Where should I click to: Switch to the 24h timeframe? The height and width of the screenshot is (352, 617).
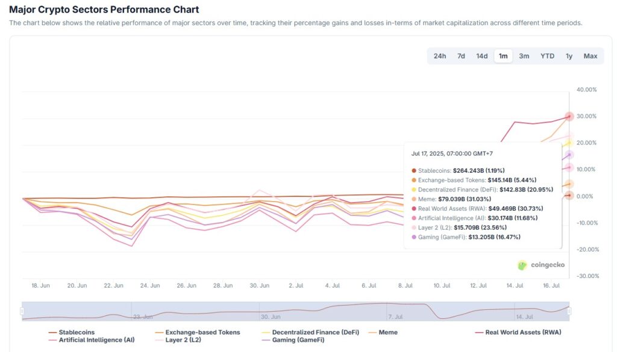pos(440,55)
